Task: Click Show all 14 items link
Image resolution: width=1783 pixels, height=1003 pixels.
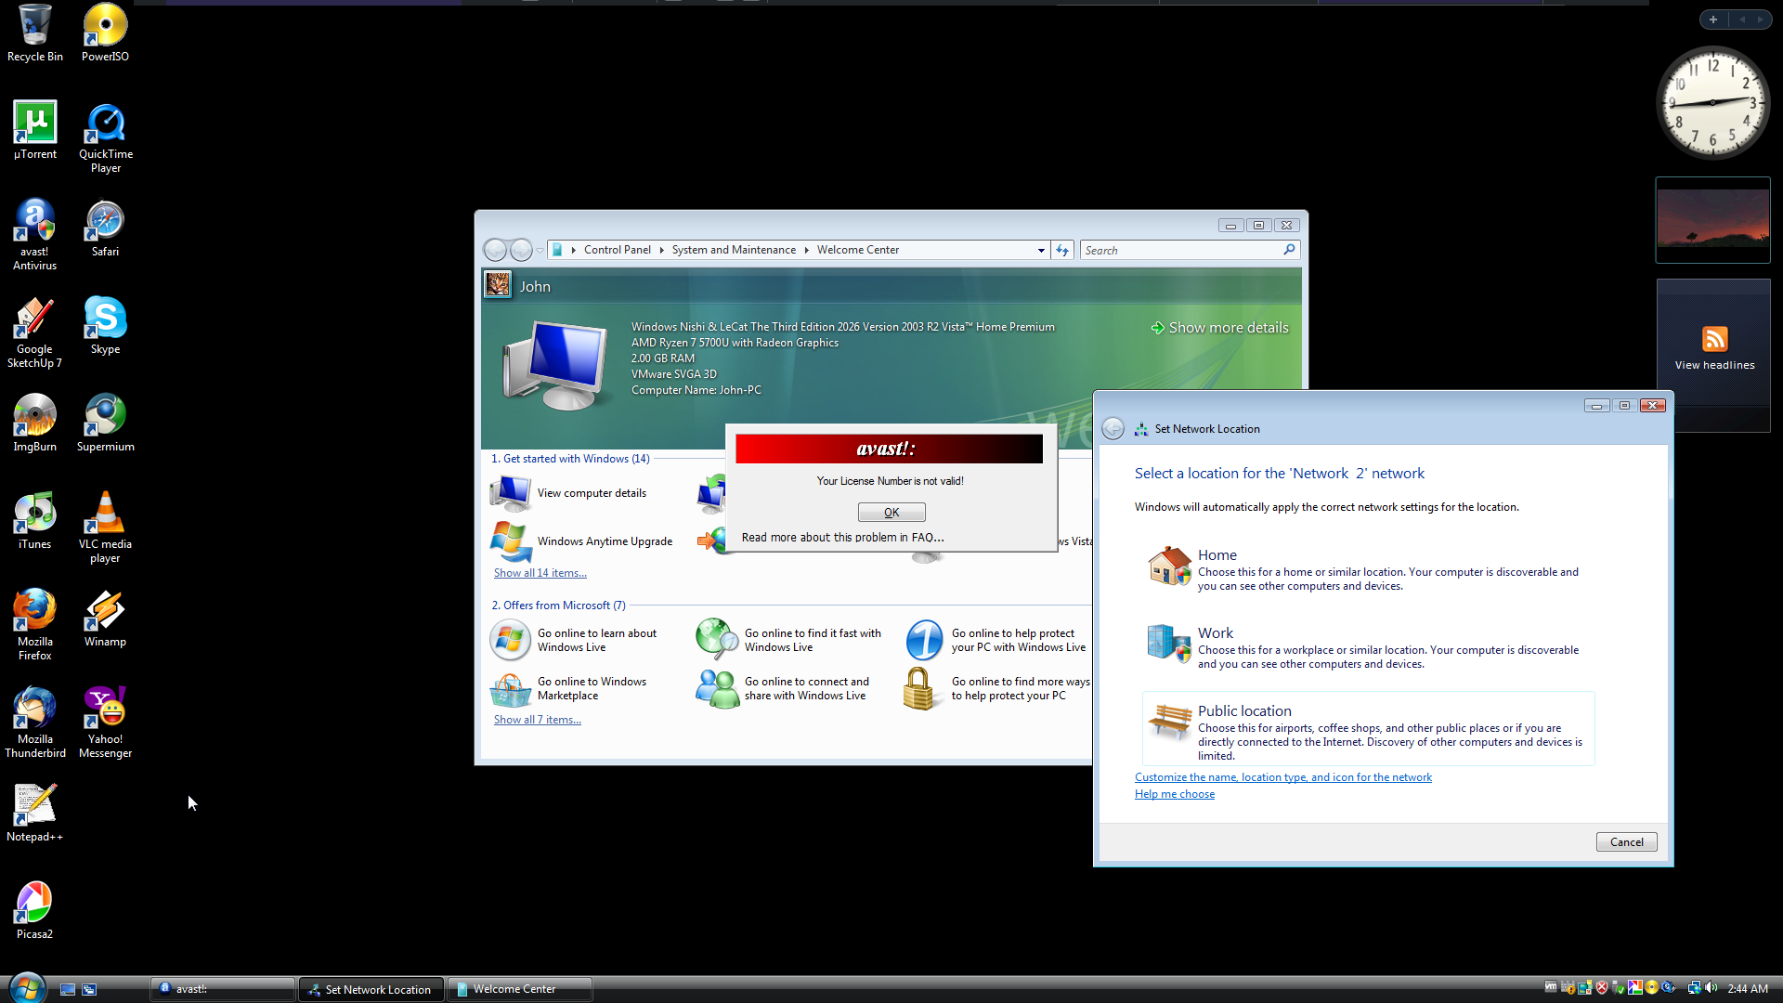Action: tap(540, 573)
